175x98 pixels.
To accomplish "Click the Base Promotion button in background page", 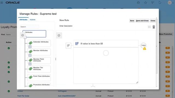I will pyautogui.click(x=165, y=34).
